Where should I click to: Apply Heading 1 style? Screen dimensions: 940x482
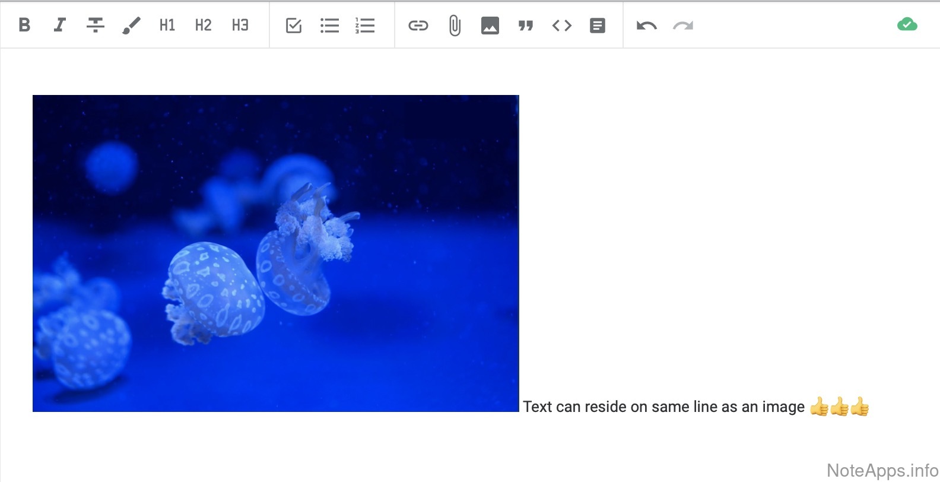click(167, 25)
